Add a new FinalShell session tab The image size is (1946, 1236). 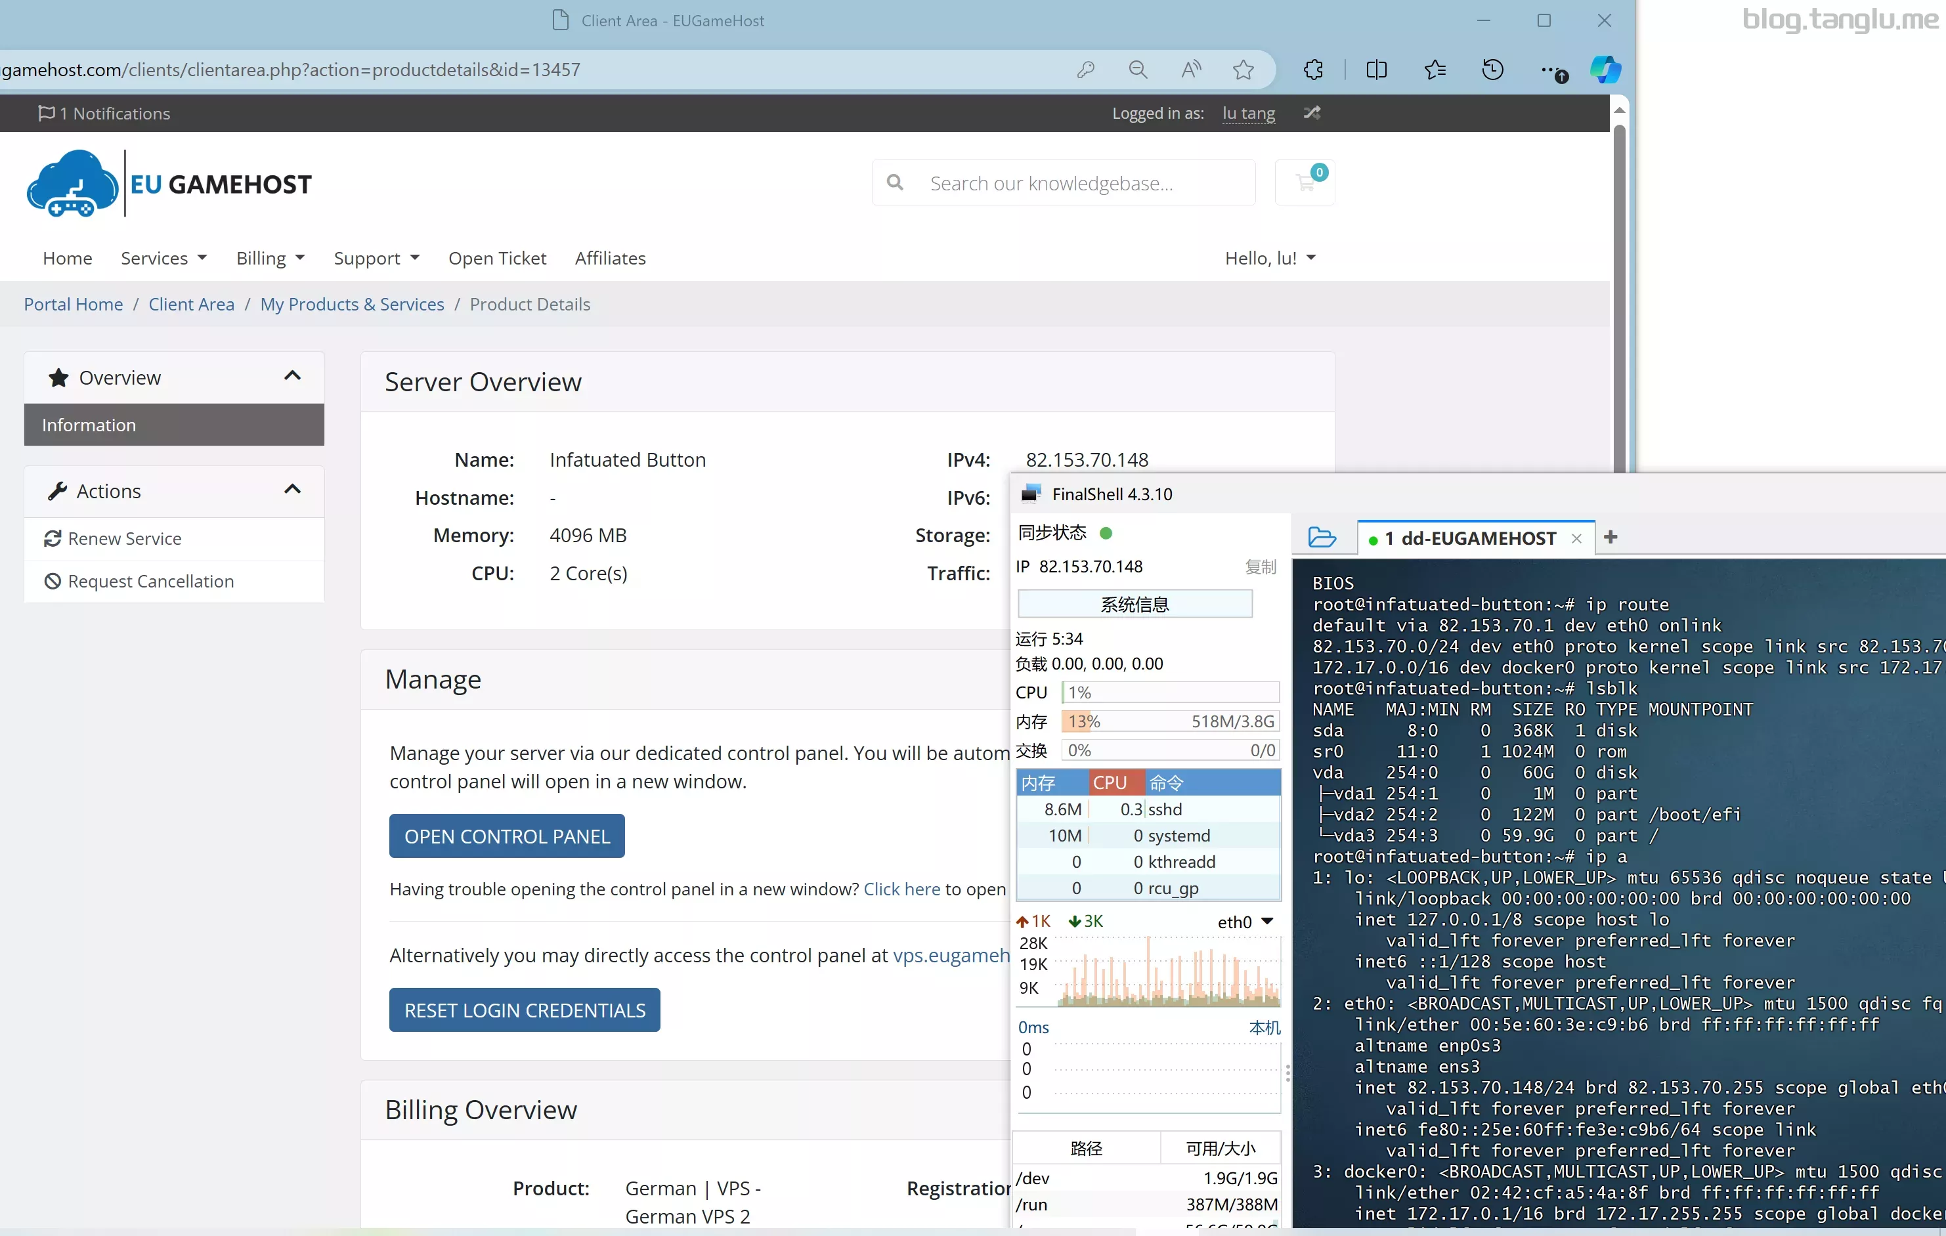(1611, 537)
